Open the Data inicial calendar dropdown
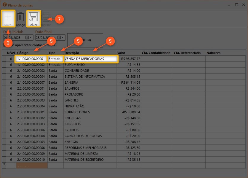The width and height of the screenshot is (248, 178). click(29, 38)
